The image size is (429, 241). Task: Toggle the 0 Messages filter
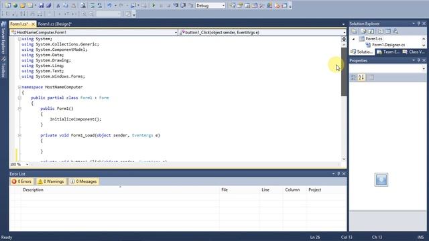pos(83,181)
